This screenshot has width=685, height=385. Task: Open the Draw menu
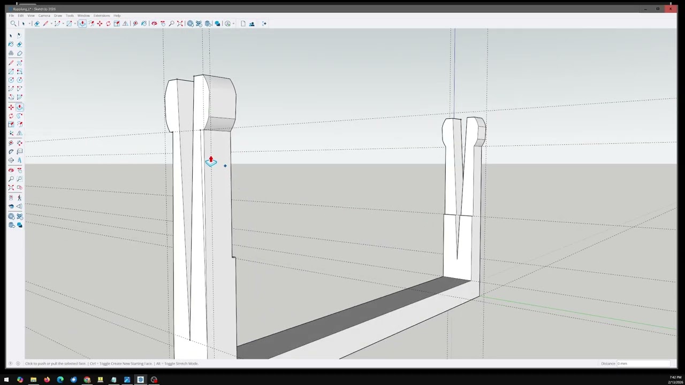pyautogui.click(x=58, y=16)
